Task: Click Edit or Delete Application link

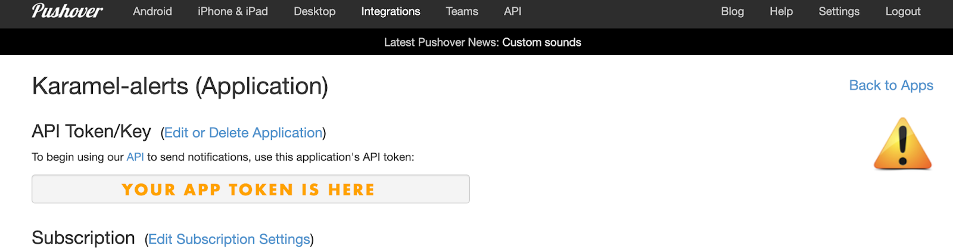Action: (x=244, y=133)
